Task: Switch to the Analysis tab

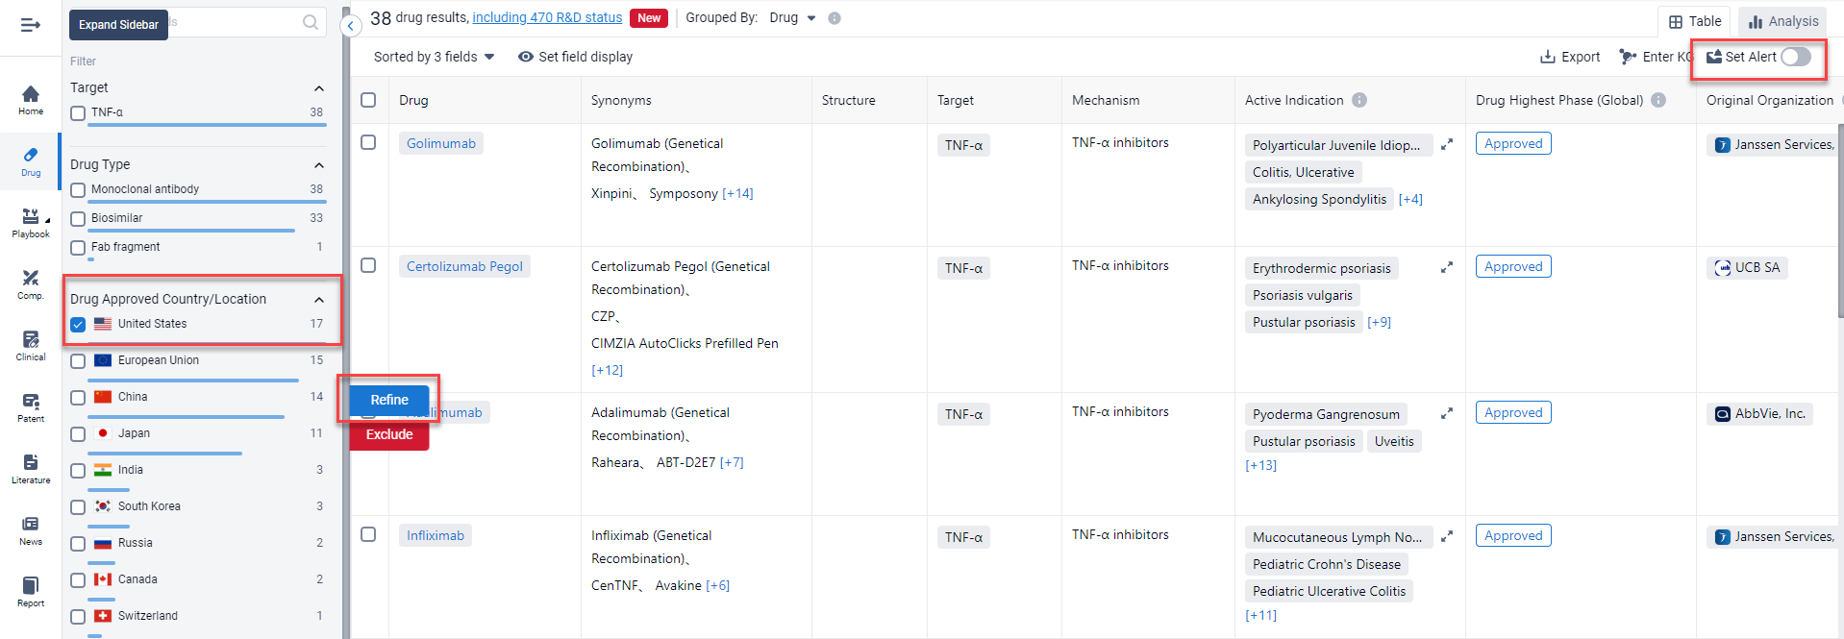Action: tap(1783, 21)
